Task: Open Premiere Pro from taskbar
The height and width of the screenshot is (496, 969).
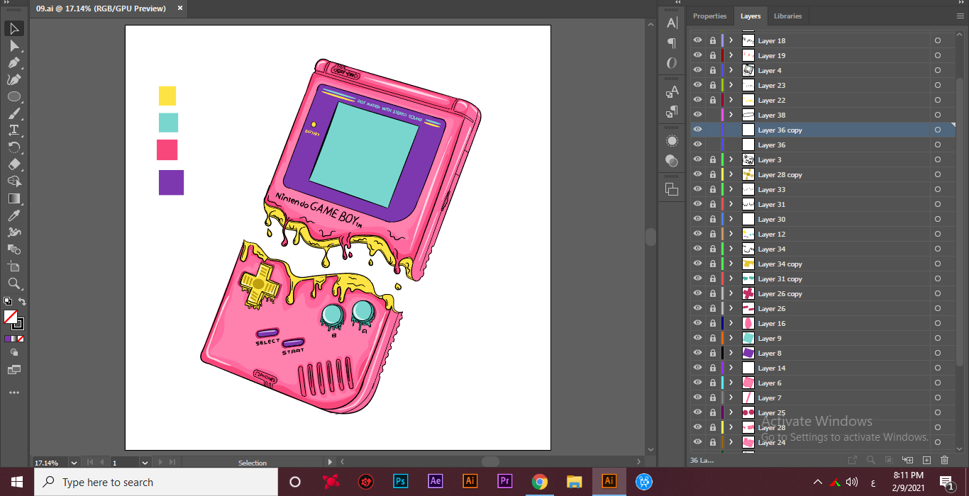Action: point(504,482)
